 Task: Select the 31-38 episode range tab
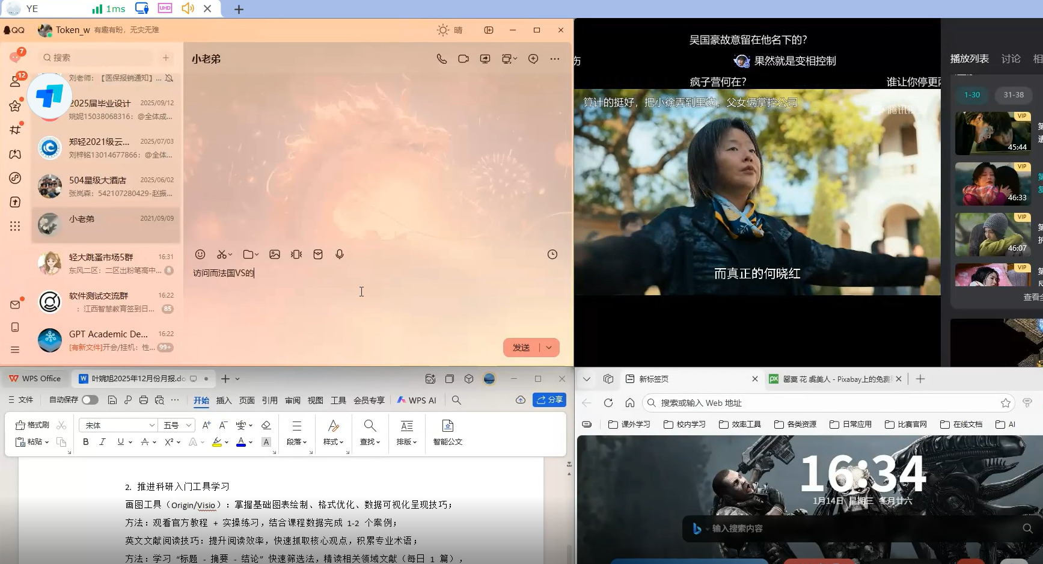(1014, 95)
